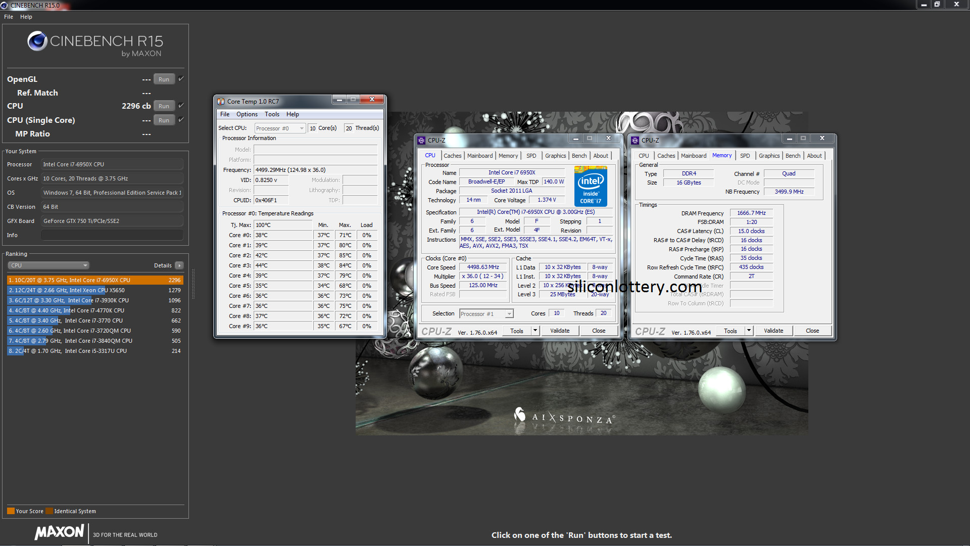
Task: Click the CPU-Z Validate button
Action: 560,331
